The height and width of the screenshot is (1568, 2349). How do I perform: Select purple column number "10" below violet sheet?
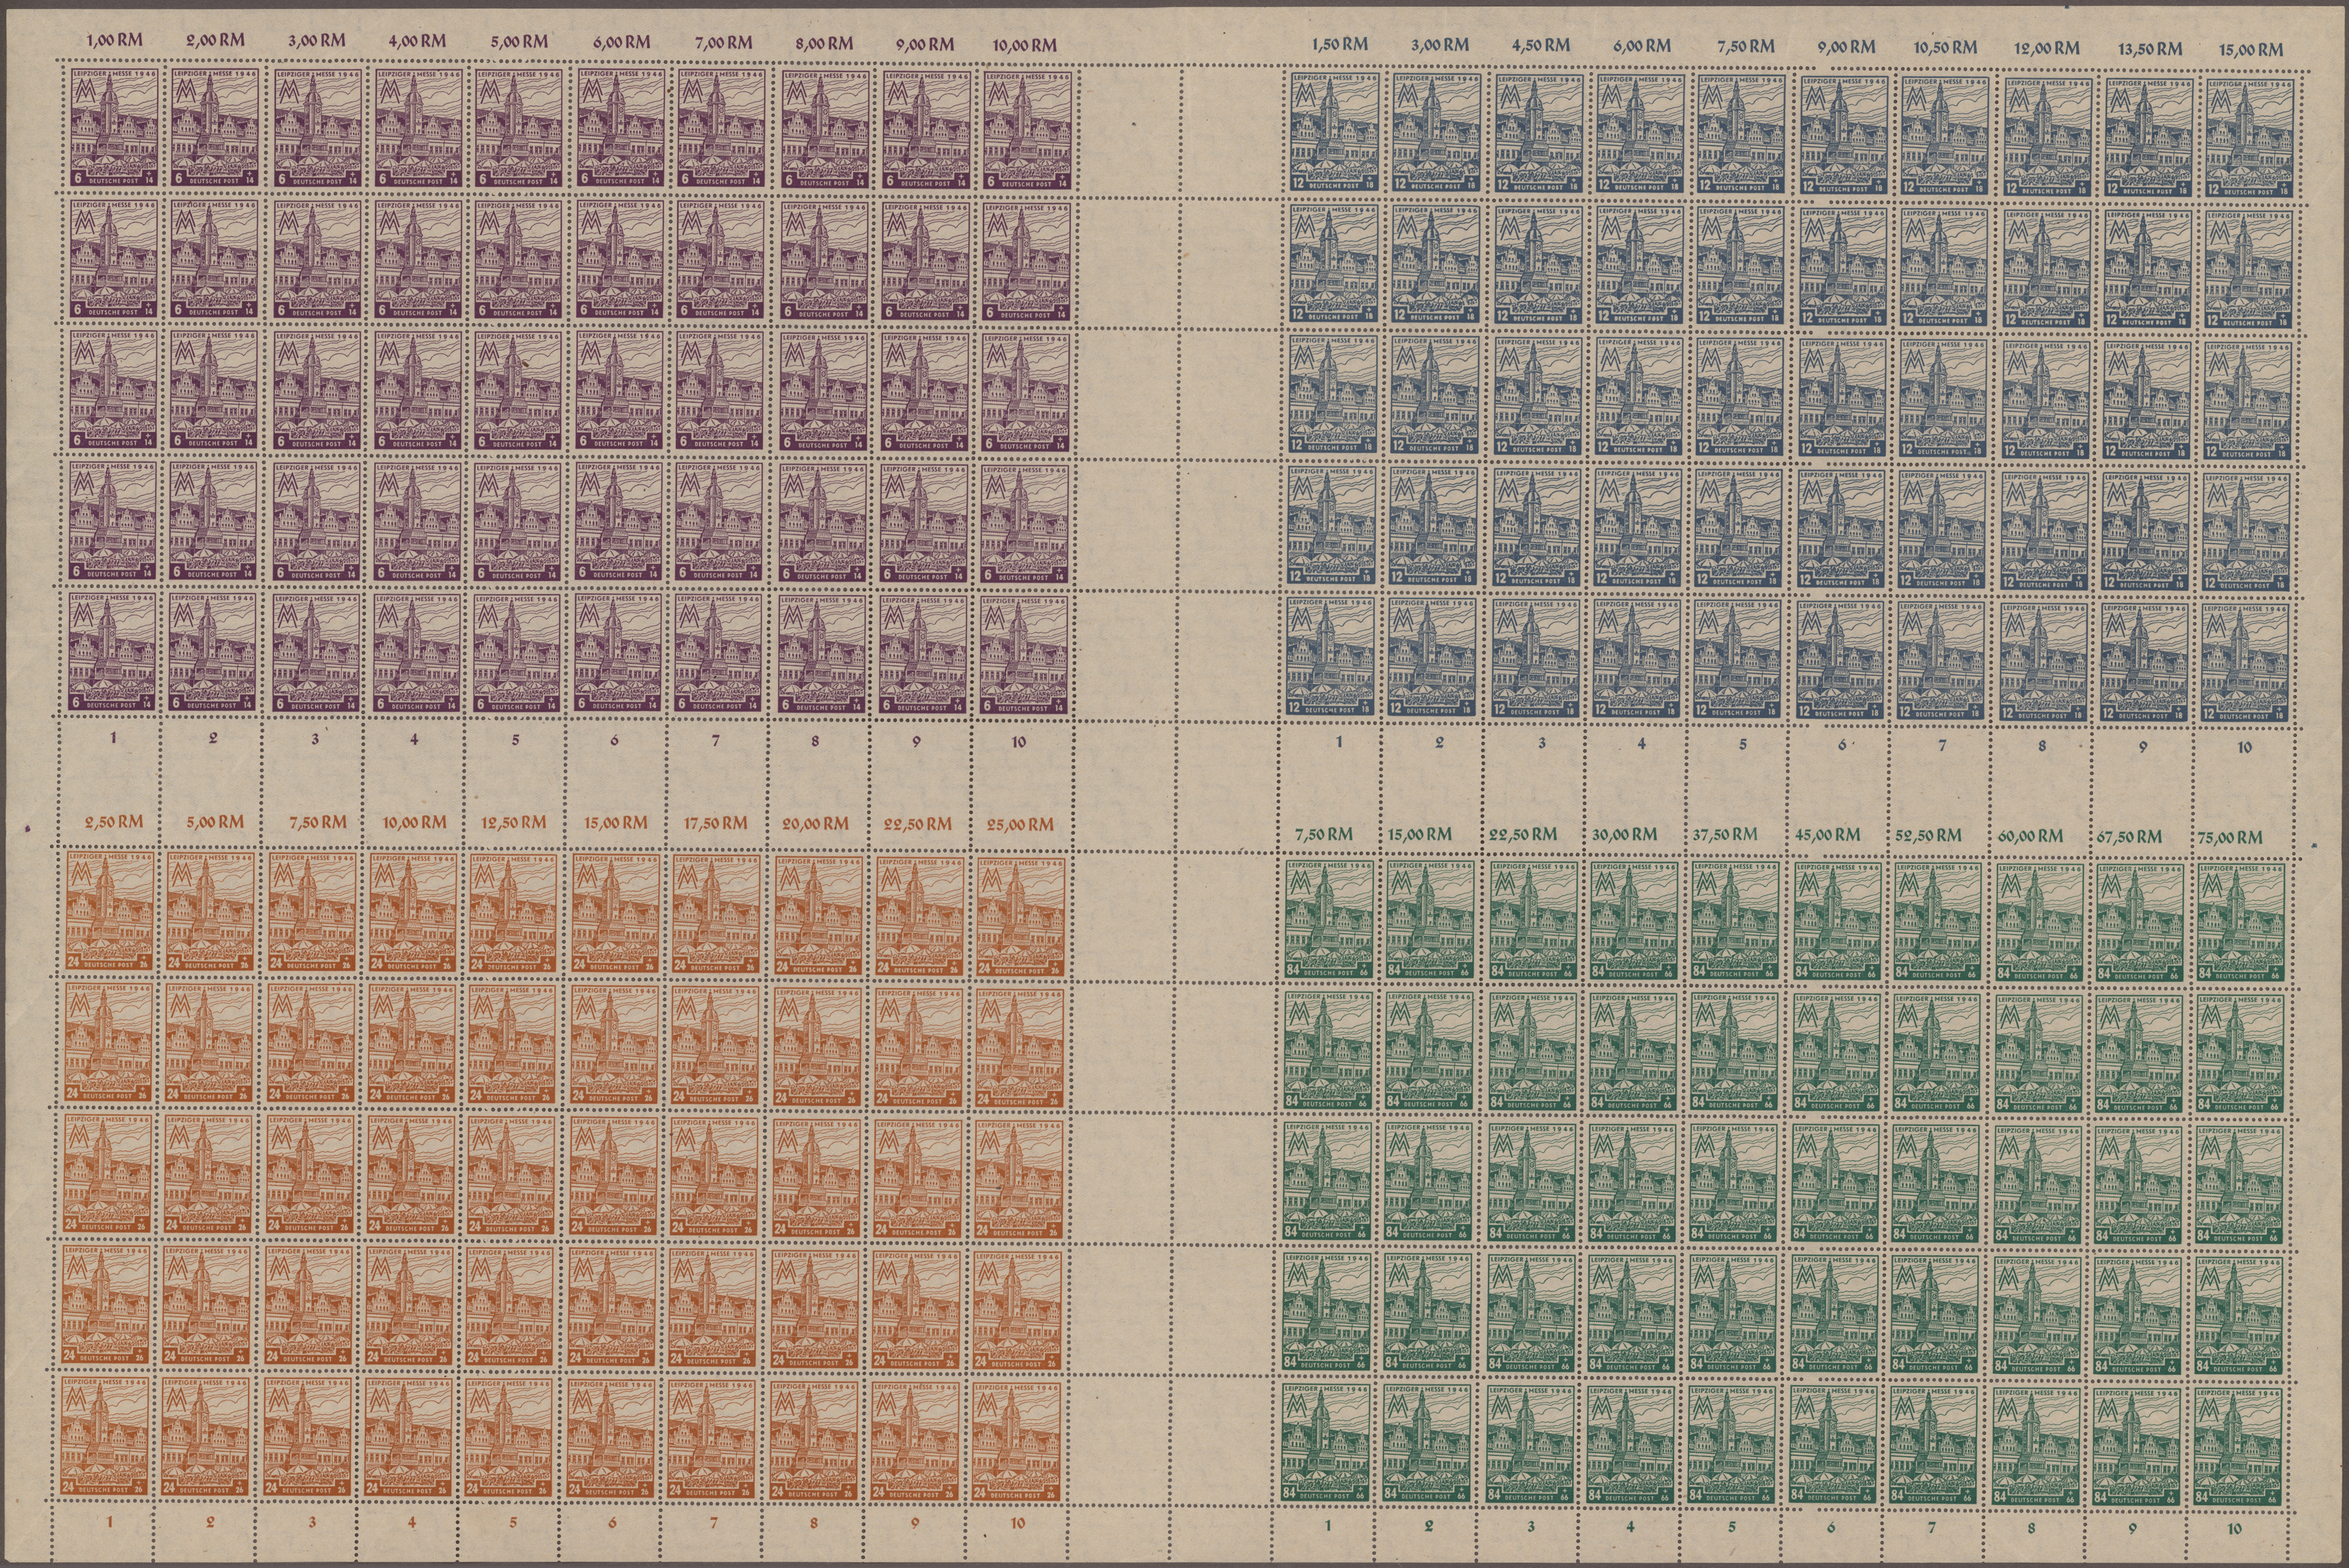pyautogui.click(x=1018, y=741)
